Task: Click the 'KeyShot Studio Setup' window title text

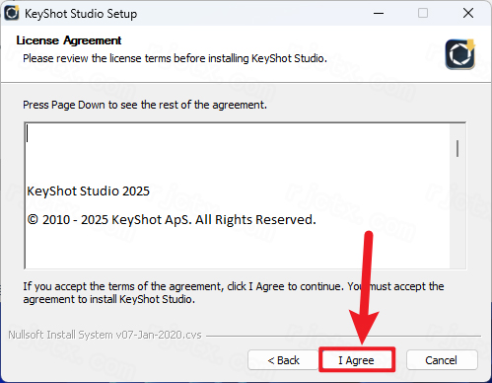Action: 81,14
